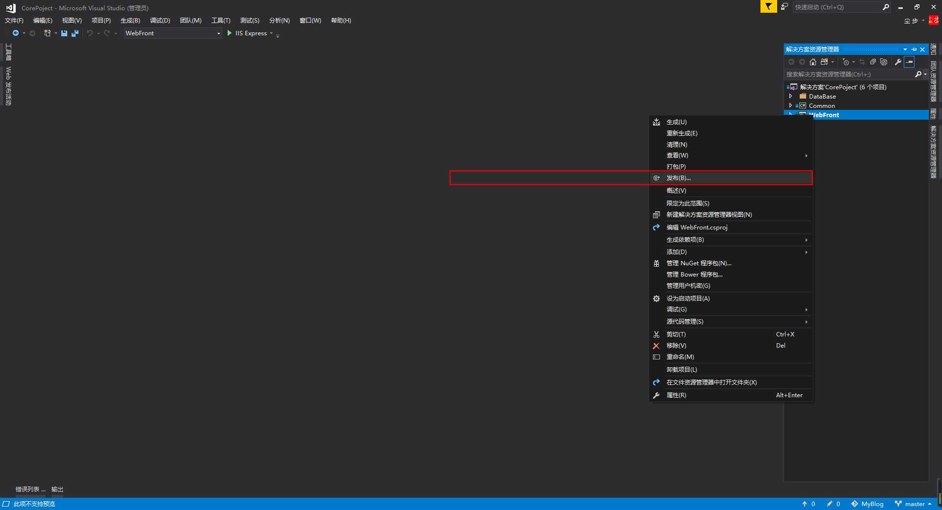Viewport: 942px width, 510px height.
Task: Open the 添加(D) submenu
Action: (731, 252)
